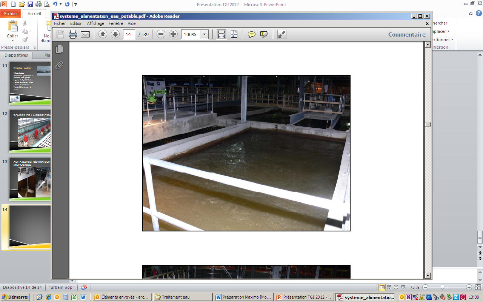Start slideshow view from status bar
The image size is (483, 302).
403,287
